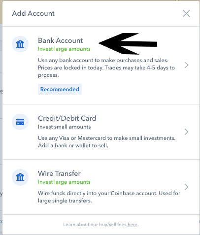Click green 'Invest large amounts' under Bank Account
This screenshot has width=200, height=235.
pos(64,49)
